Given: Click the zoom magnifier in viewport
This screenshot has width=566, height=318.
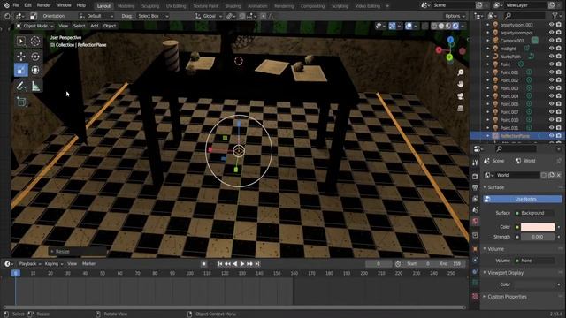Looking at the screenshot, I should 461,72.
